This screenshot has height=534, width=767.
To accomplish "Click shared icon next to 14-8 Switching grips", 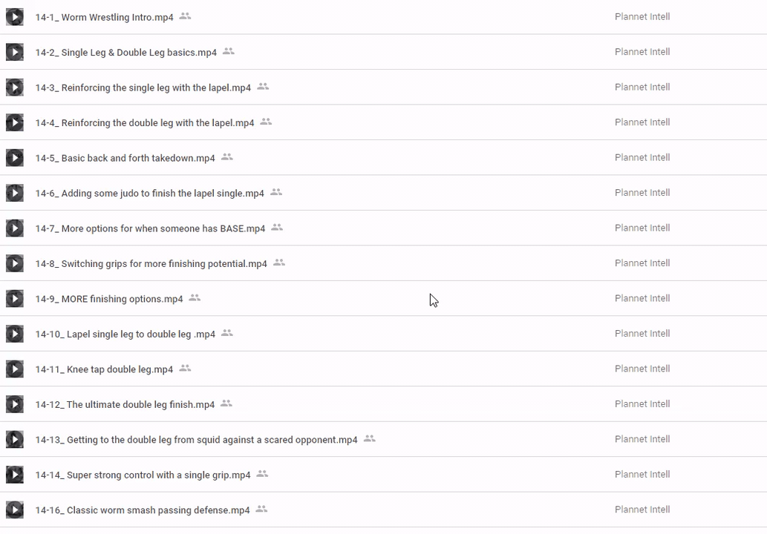I will pyautogui.click(x=279, y=263).
